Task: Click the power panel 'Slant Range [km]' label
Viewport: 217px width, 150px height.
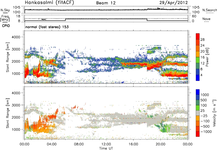Action: [x=8, y=57]
